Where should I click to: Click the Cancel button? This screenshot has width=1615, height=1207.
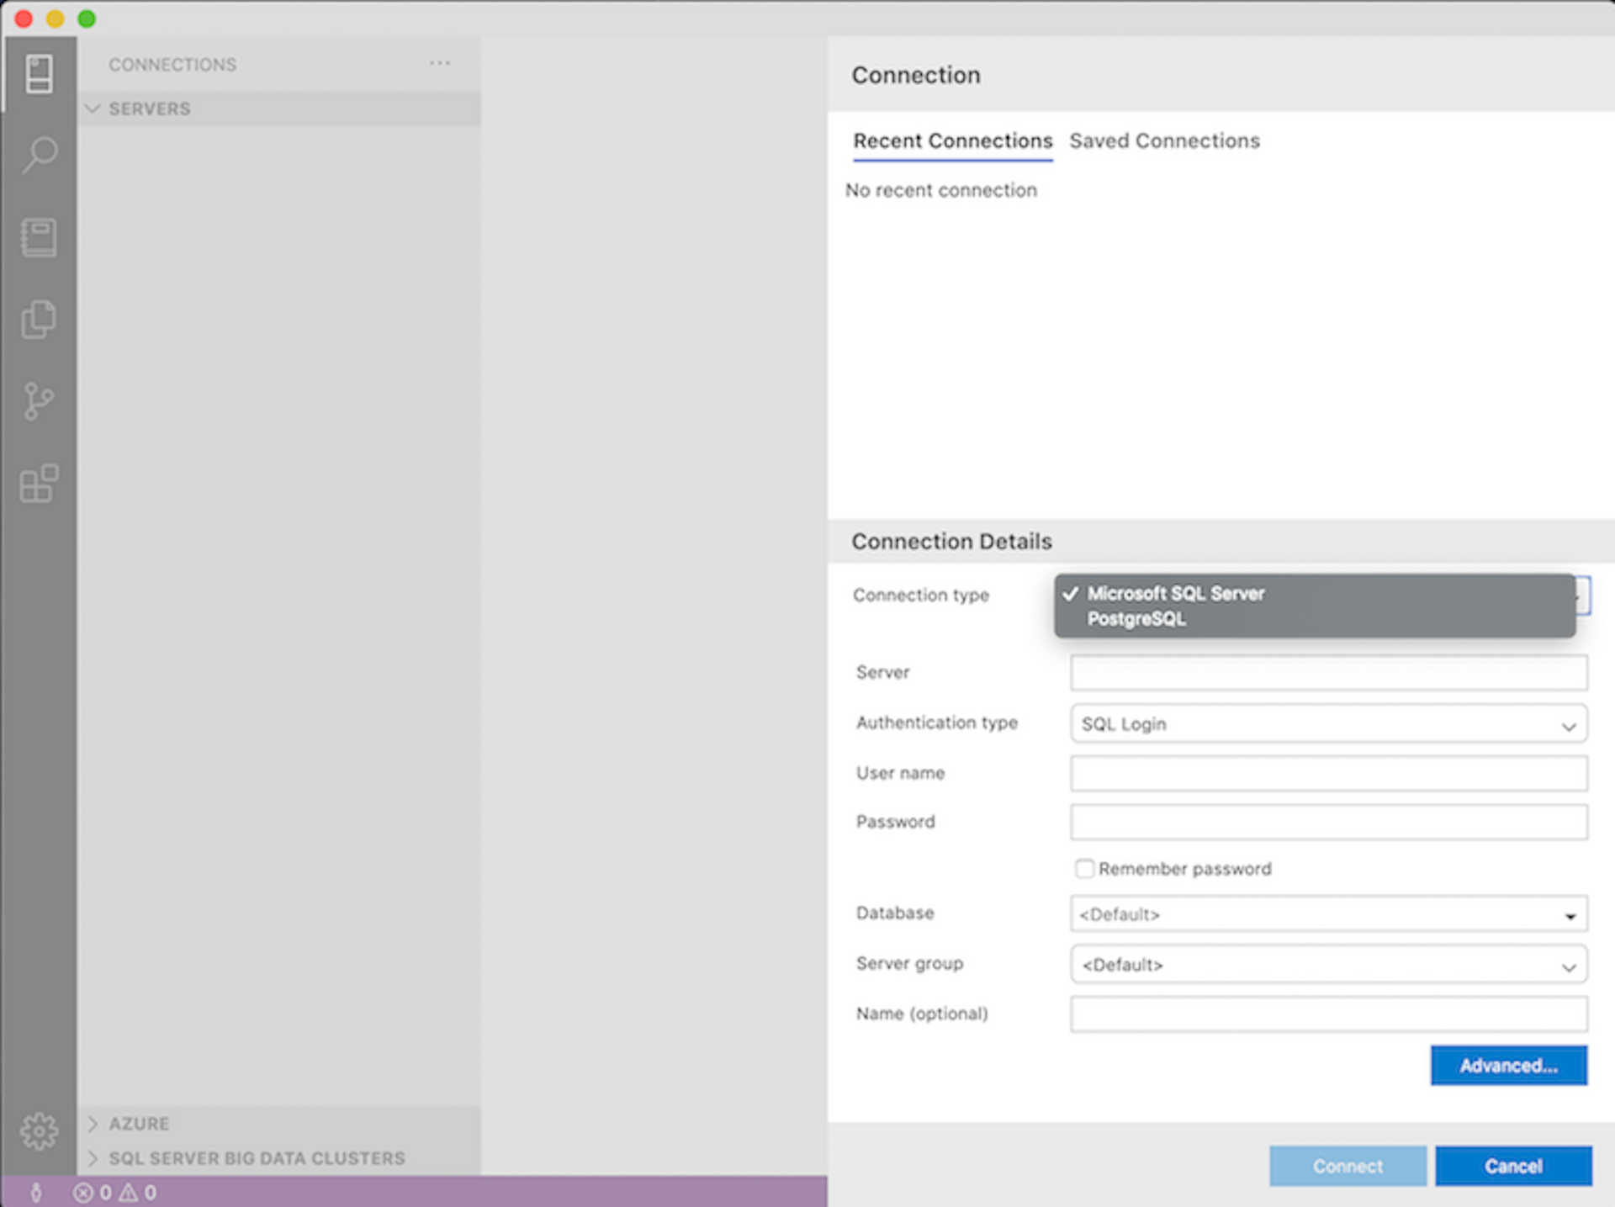1512,1166
